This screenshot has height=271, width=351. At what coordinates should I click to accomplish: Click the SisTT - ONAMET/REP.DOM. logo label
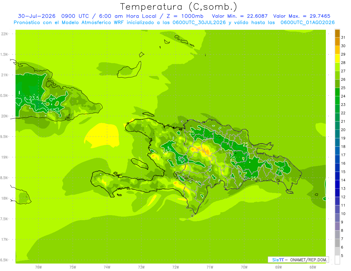click(x=298, y=260)
